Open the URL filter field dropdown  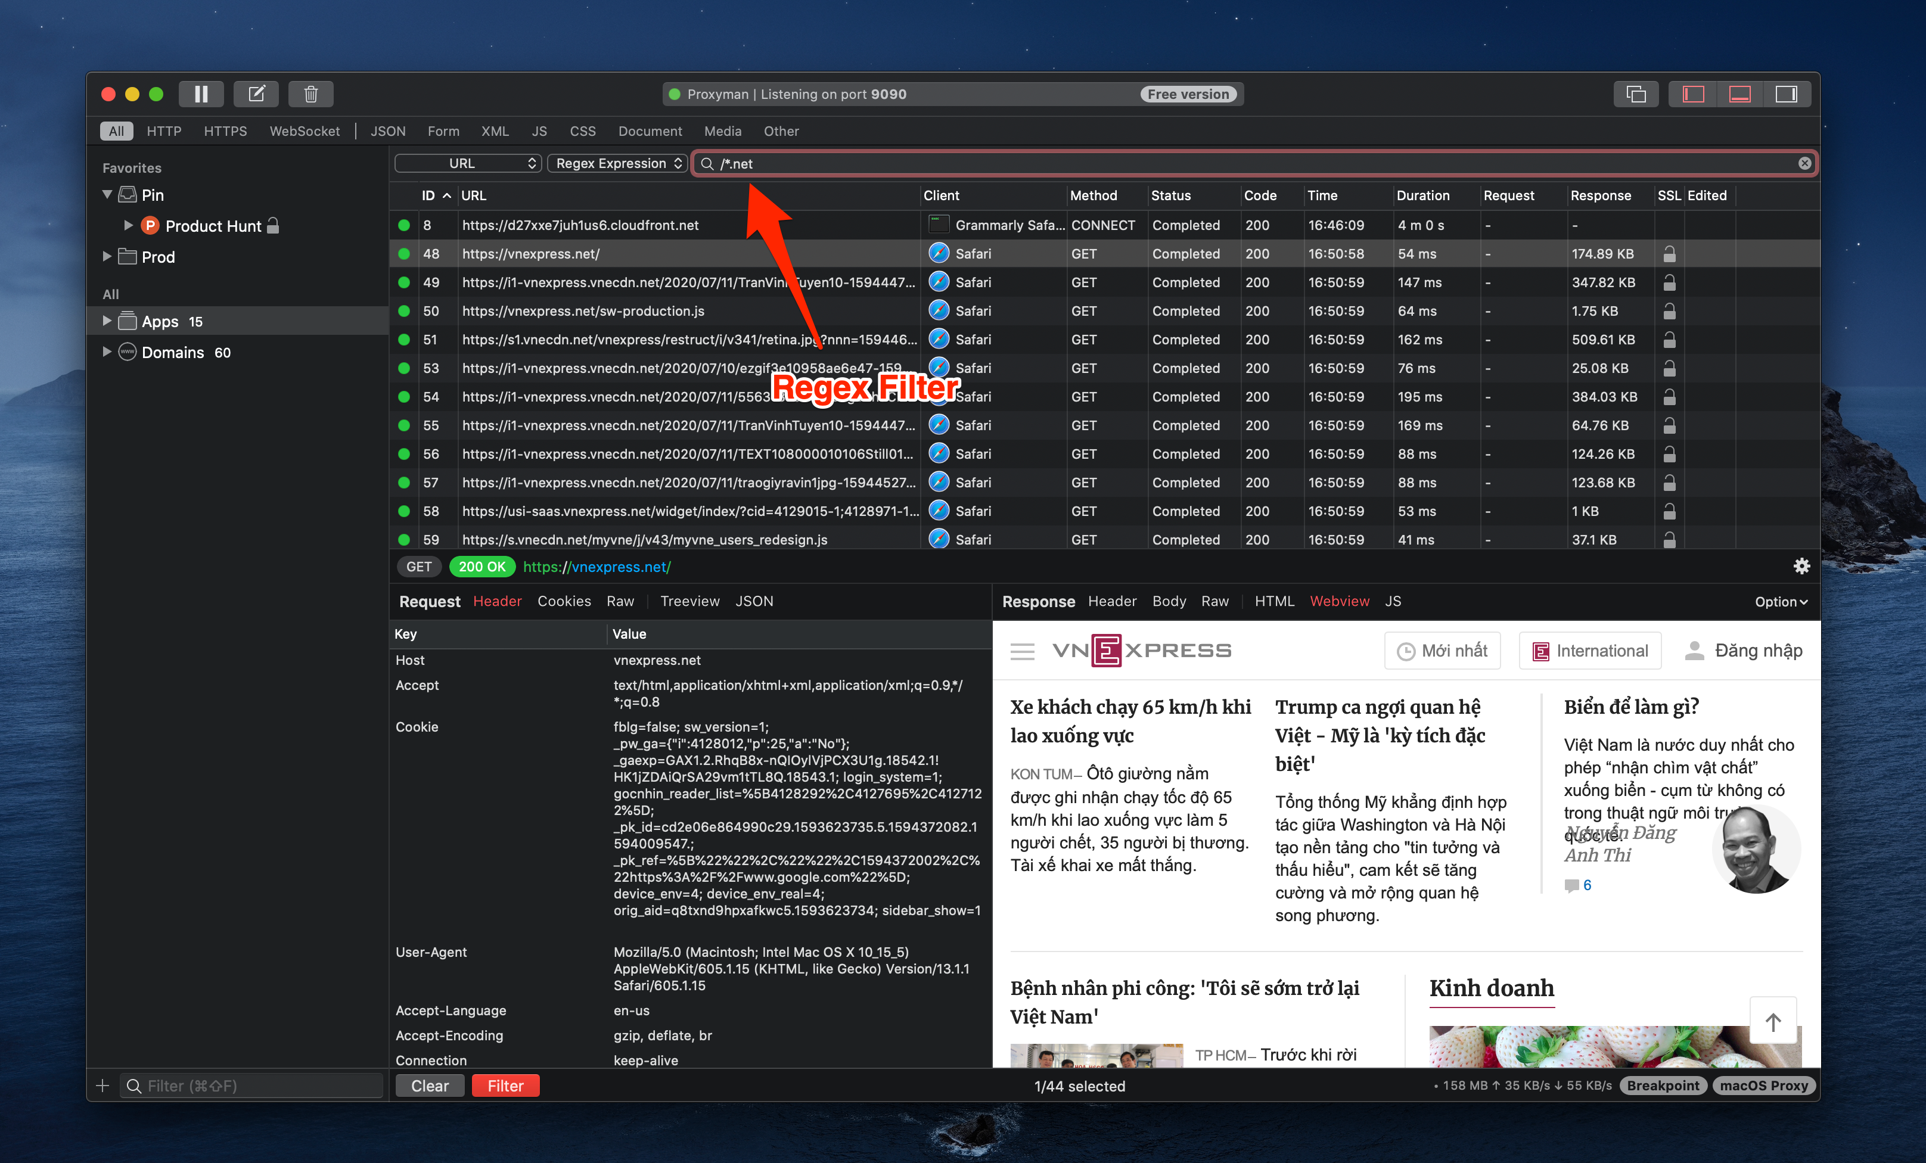click(467, 163)
